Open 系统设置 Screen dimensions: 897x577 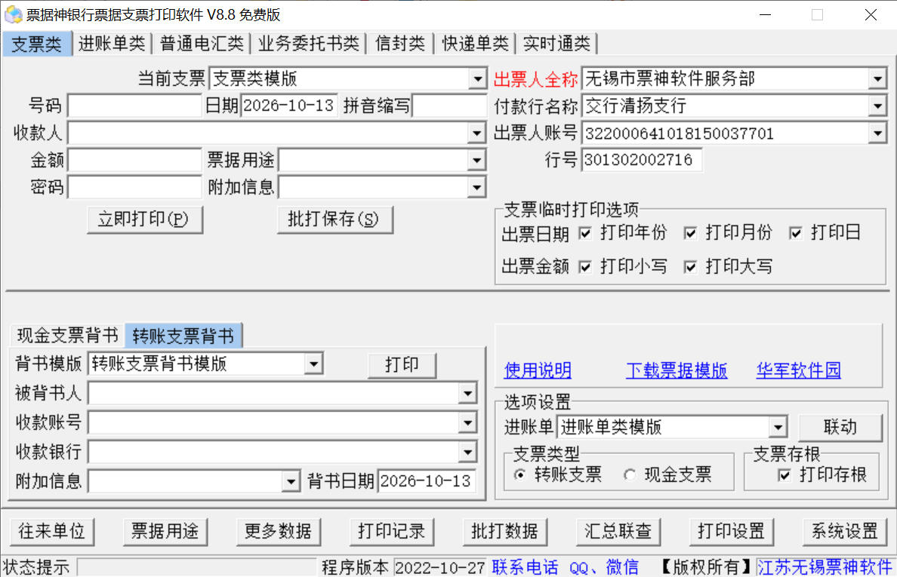tap(845, 532)
